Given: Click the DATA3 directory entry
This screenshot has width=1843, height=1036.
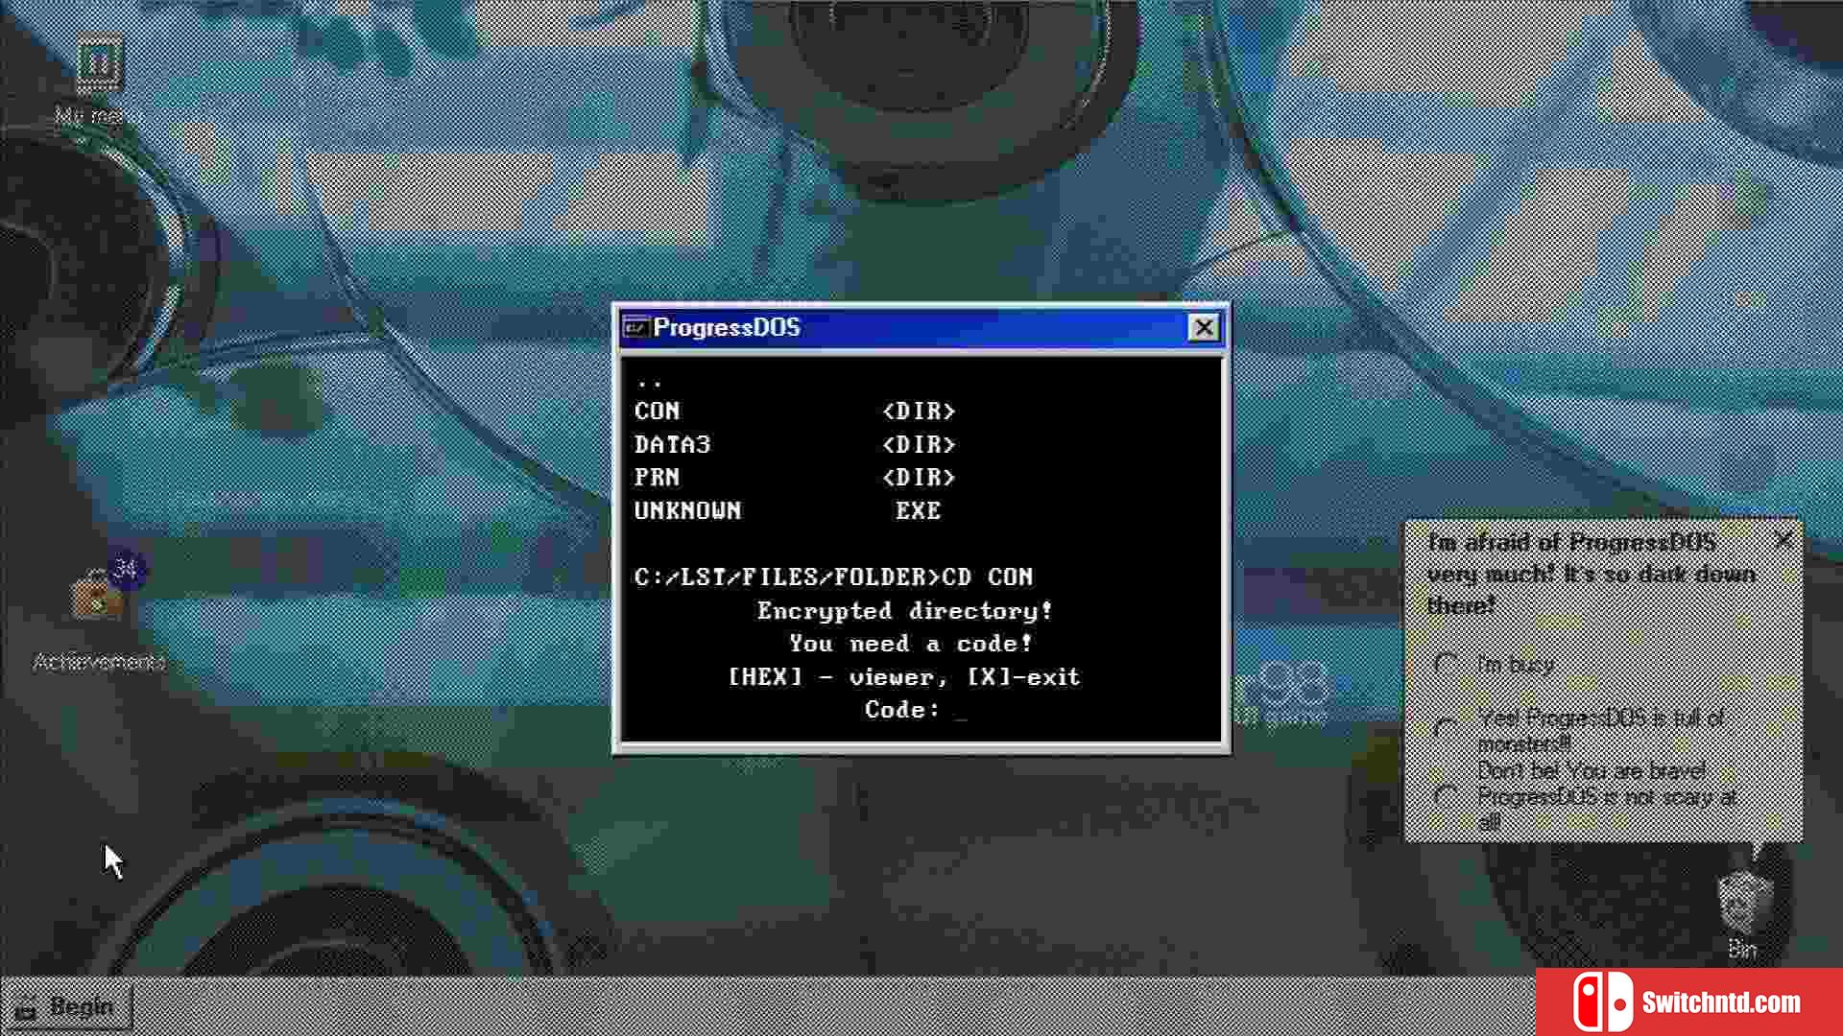Looking at the screenshot, I should 795,445.
